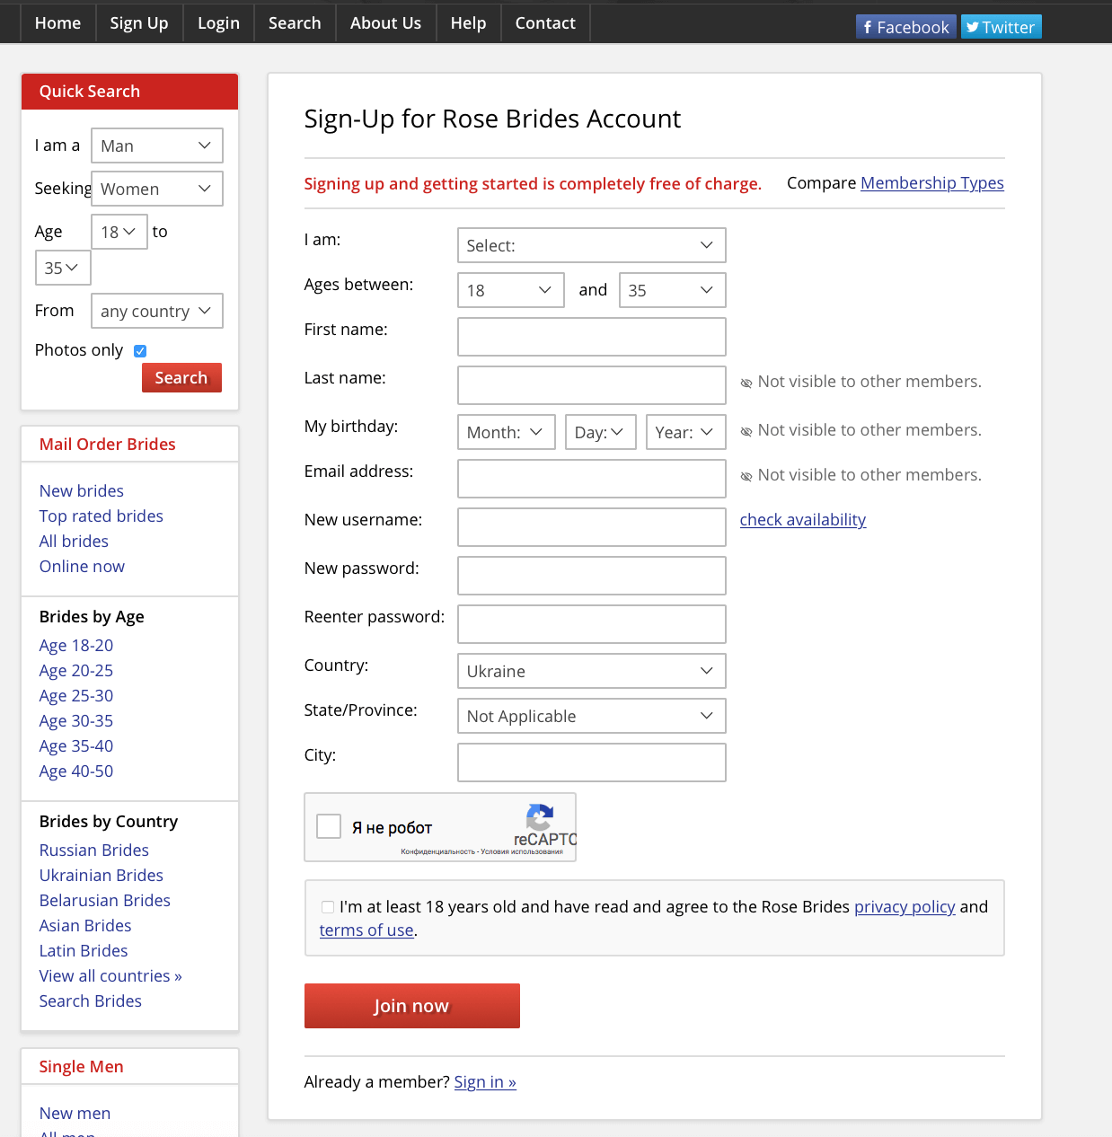Open the Russian Brides link
Viewport: 1112px width, 1137px height.
(x=94, y=851)
